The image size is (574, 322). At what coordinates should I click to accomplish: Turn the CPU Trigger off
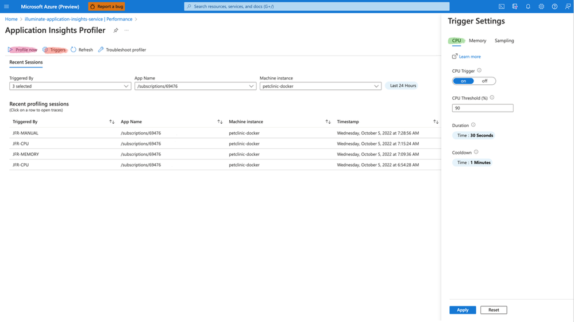click(x=485, y=81)
